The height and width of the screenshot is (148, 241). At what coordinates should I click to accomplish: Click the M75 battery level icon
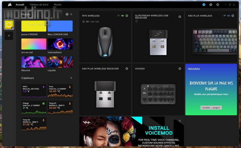123,16
